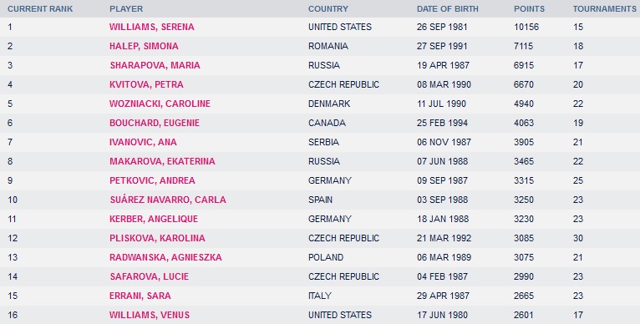640x324 pixels.
Task: Open Simona Halep player link
Action: (x=144, y=46)
